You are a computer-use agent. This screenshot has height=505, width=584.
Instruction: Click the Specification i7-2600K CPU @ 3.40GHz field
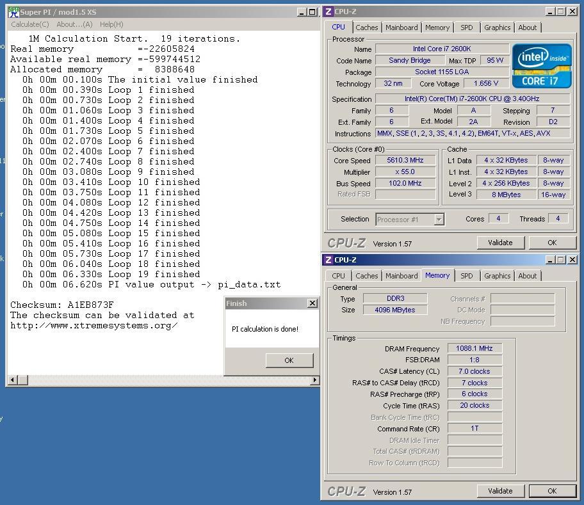click(x=473, y=99)
